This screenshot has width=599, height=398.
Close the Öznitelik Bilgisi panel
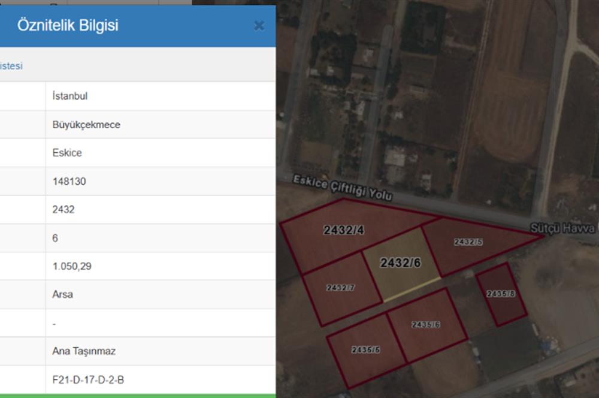[259, 26]
